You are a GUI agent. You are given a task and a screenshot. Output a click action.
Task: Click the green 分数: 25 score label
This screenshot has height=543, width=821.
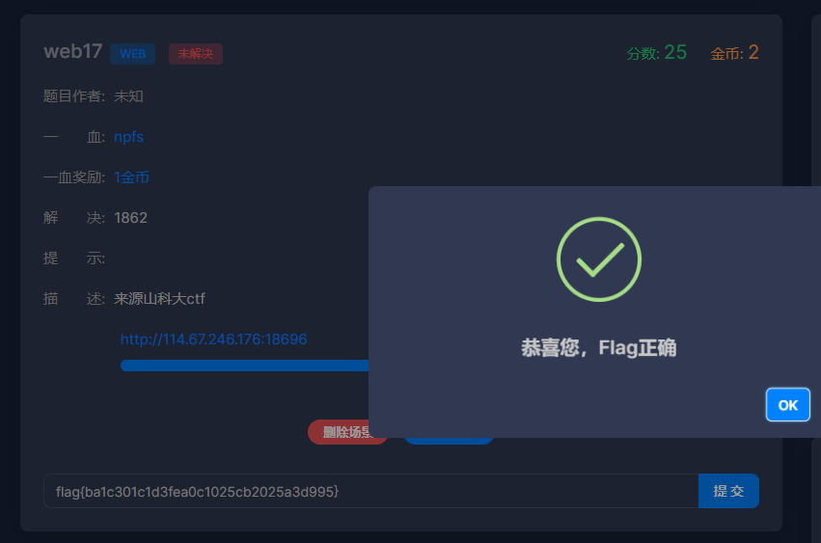pyautogui.click(x=657, y=52)
